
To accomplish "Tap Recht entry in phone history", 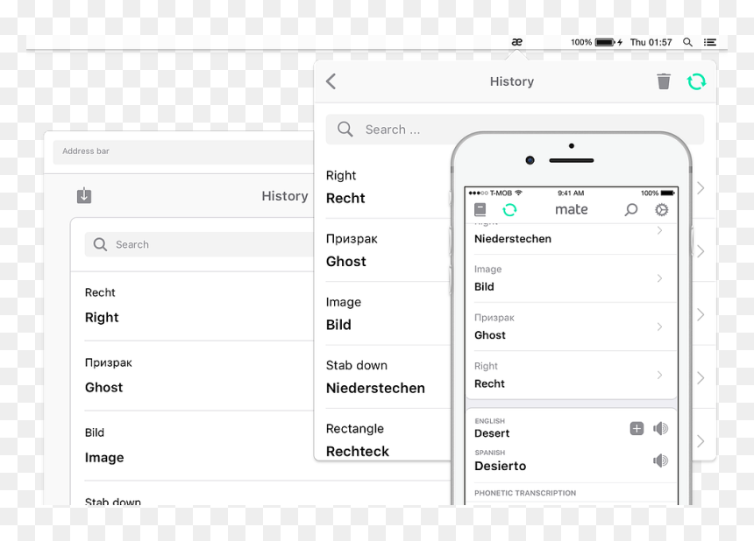I will click(x=489, y=383).
